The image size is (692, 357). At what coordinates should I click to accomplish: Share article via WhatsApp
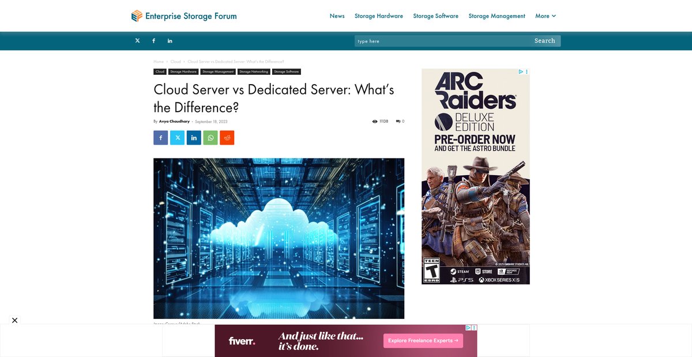pyautogui.click(x=210, y=138)
